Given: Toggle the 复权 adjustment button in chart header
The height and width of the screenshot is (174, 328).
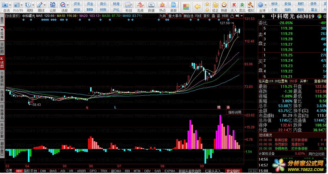Looking at the screenshot, I should (x=206, y=16).
